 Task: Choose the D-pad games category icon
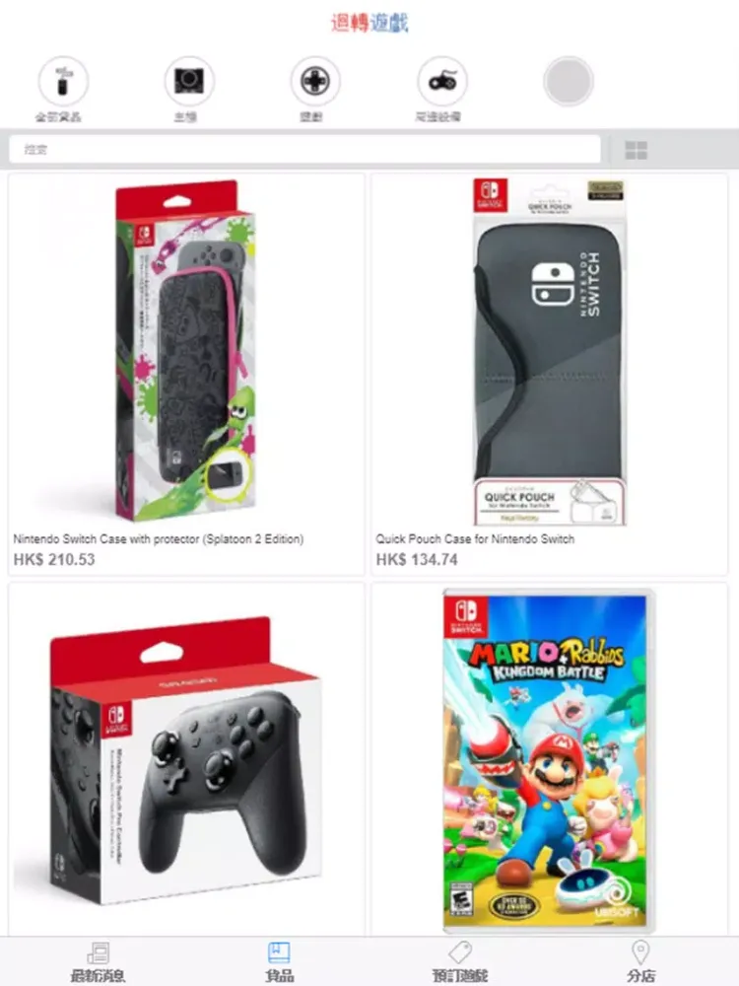point(315,82)
